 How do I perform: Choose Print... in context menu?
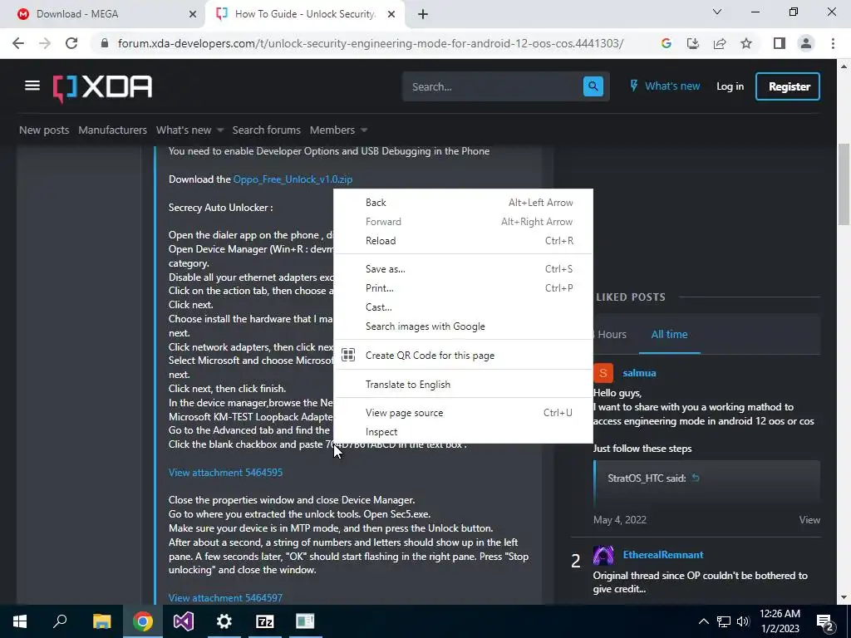tap(463, 287)
